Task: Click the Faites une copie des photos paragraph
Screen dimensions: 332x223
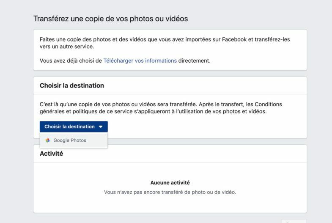Action: (165, 43)
